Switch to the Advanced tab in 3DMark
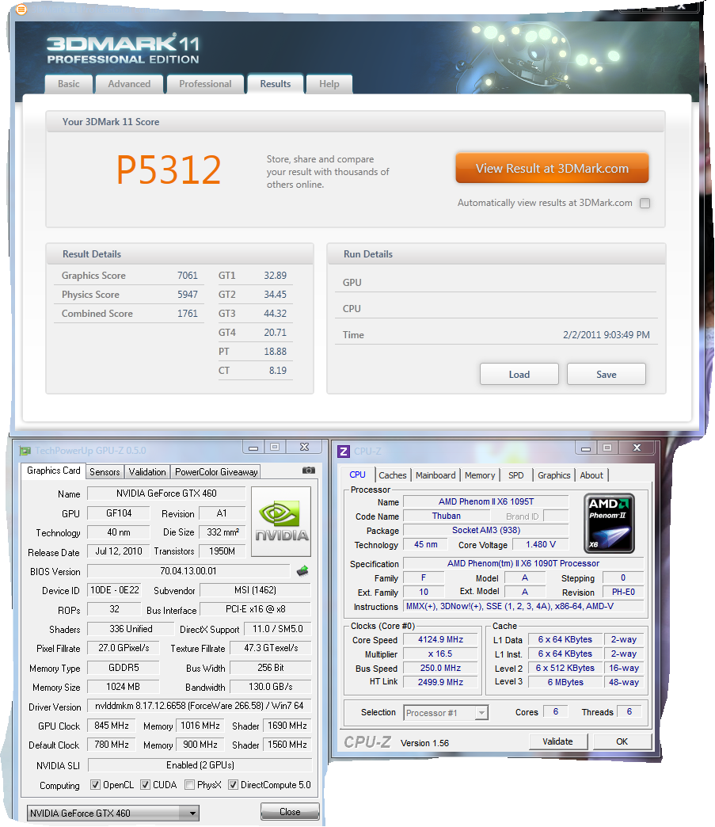This screenshot has height=827, width=715. pyautogui.click(x=129, y=84)
